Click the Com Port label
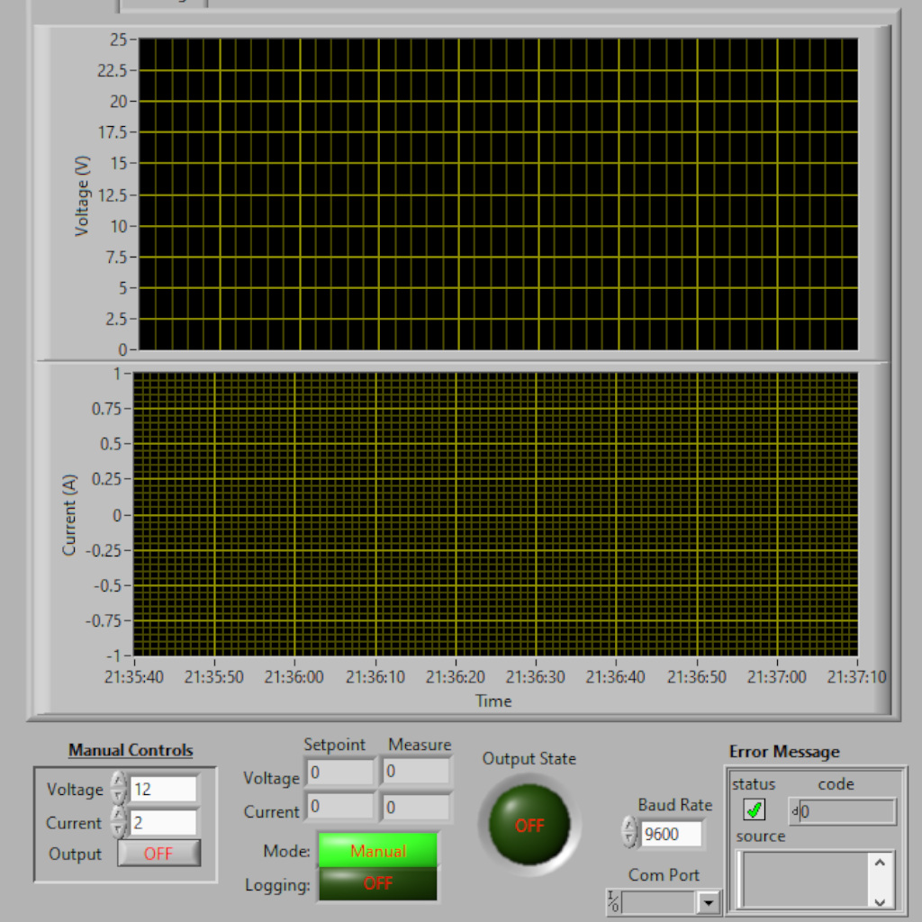 pos(664,875)
